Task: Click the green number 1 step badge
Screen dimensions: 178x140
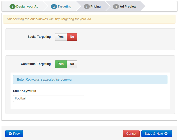Action: (x=13, y=7)
